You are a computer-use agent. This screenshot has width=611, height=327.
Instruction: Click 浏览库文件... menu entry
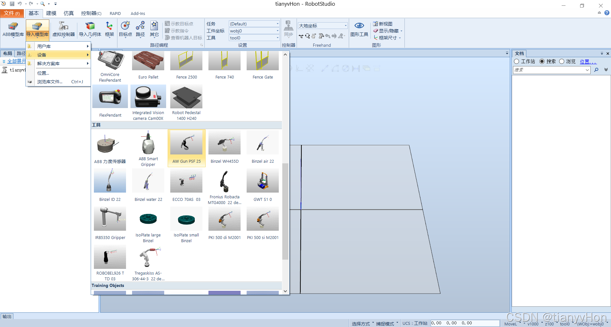[58, 82]
